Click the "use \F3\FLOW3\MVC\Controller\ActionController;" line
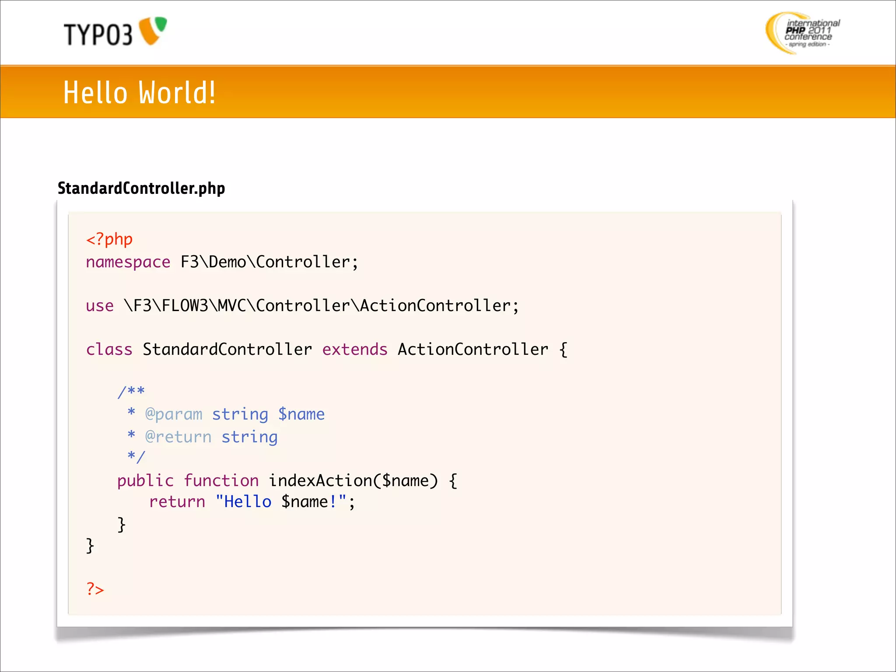The image size is (896, 672). (302, 305)
